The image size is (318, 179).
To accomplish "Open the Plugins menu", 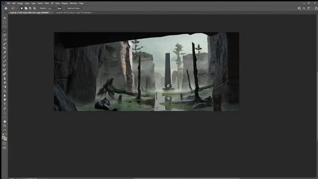I will point(65,3).
